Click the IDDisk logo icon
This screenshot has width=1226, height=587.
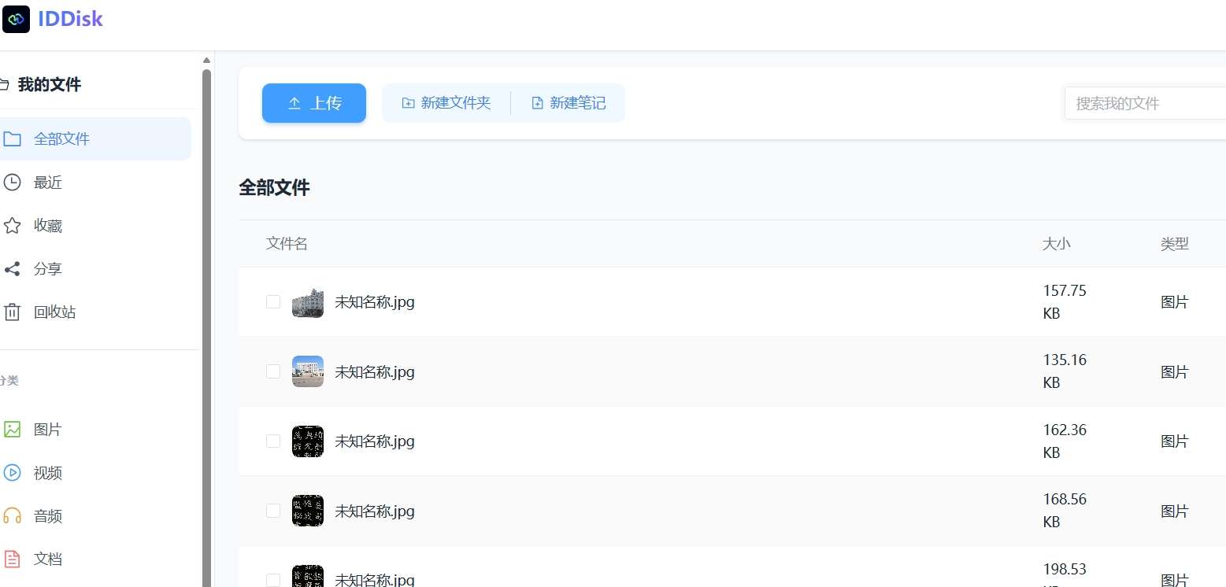point(16,19)
